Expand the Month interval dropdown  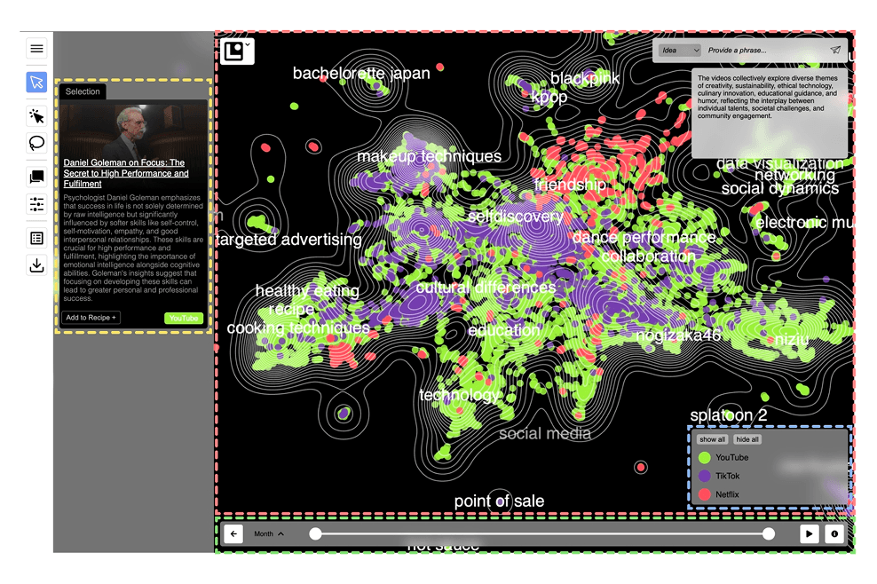point(268,534)
